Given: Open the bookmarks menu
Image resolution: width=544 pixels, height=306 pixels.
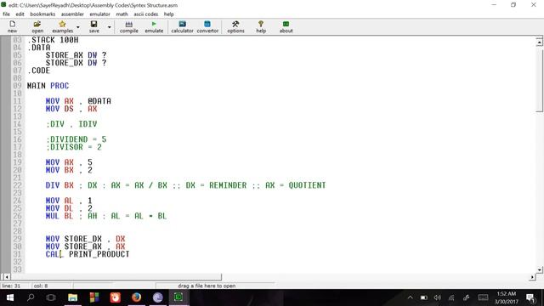Looking at the screenshot, I should pyautogui.click(x=42, y=14).
